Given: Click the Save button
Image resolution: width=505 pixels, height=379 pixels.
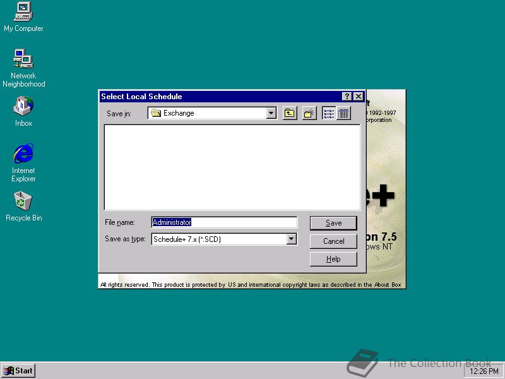Looking at the screenshot, I should coord(333,223).
